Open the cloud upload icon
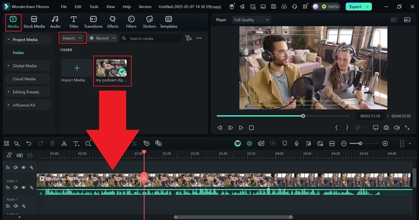Viewport: 419px width, 220px height. (x=284, y=7)
